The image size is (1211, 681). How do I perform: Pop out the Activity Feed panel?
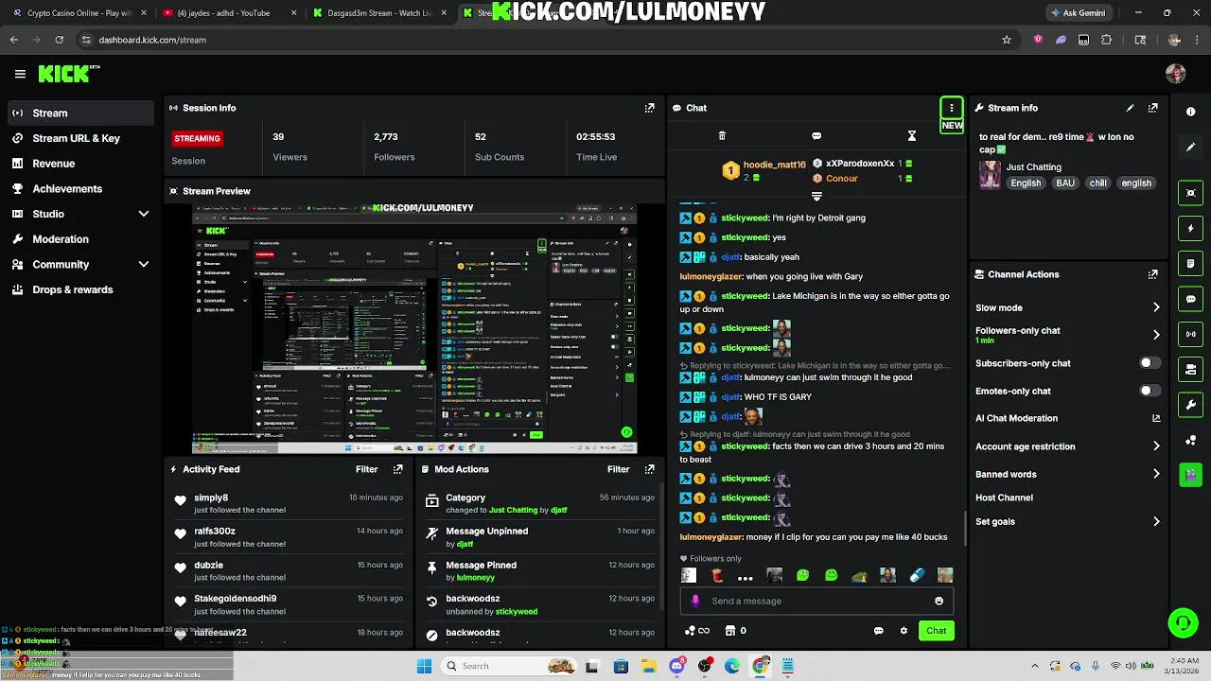click(397, 469)
